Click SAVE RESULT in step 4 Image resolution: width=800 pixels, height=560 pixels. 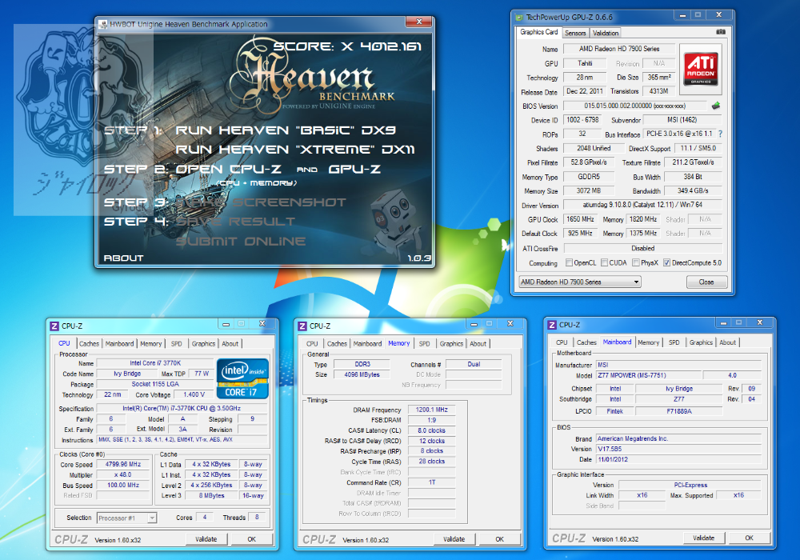[235, 222]
